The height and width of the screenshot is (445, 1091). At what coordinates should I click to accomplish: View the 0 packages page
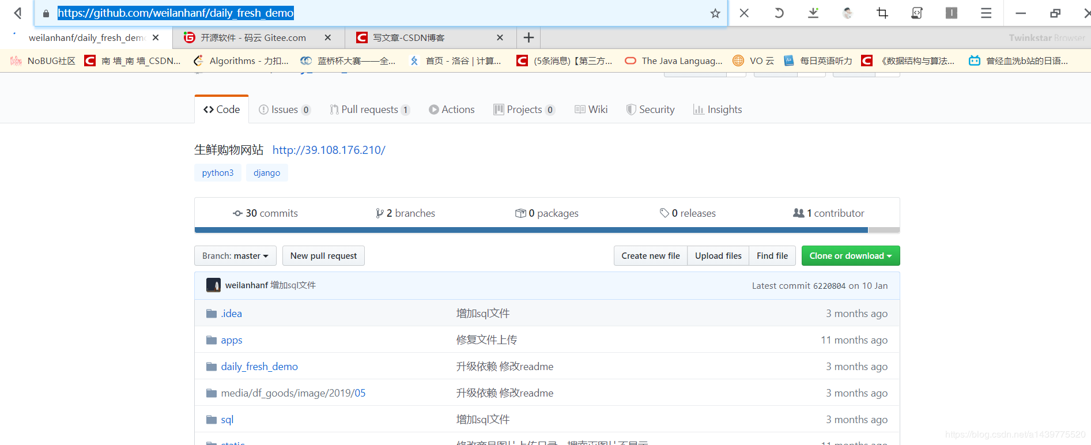(547, 213)
